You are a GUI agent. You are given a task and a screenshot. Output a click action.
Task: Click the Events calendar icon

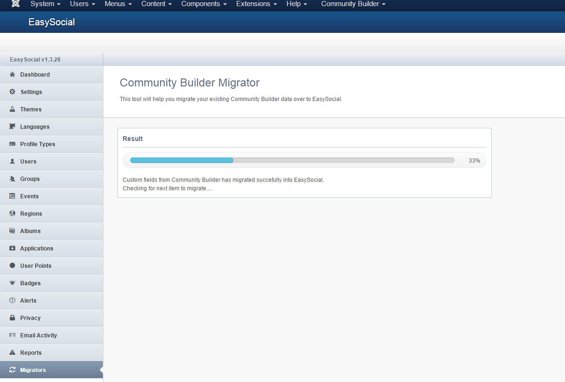tap(13, 196)
